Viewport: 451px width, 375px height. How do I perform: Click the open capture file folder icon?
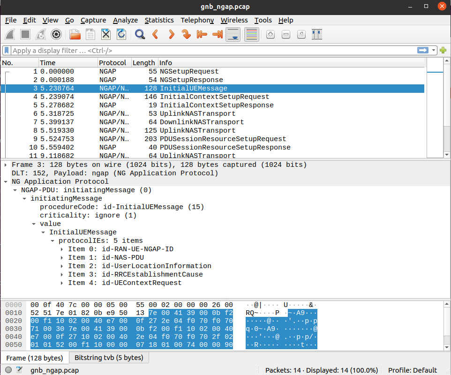[x=75, y=34]
